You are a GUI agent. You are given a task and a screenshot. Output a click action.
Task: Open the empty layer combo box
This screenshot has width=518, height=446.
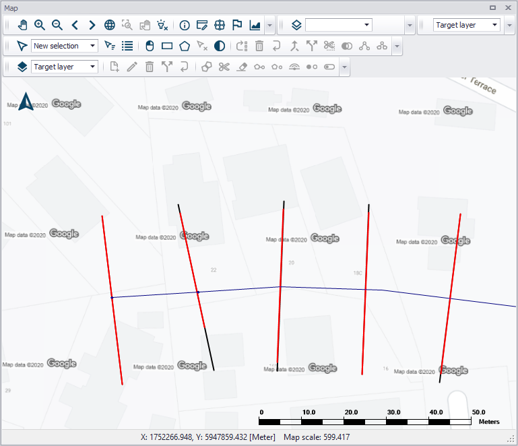coord(339,25)
